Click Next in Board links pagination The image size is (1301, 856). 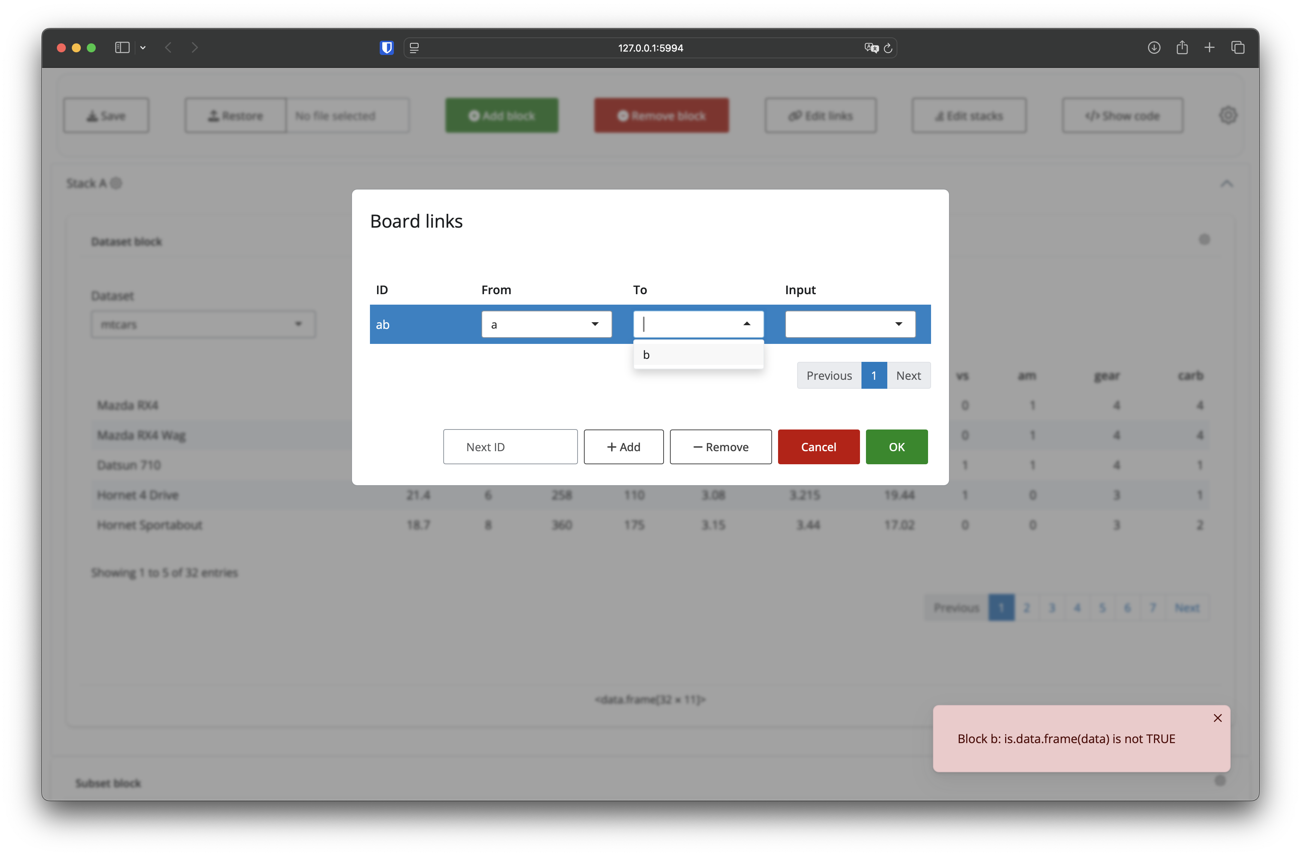tap(908, 376)
